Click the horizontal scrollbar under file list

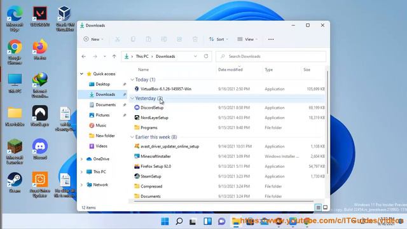[x=223, y=201]
